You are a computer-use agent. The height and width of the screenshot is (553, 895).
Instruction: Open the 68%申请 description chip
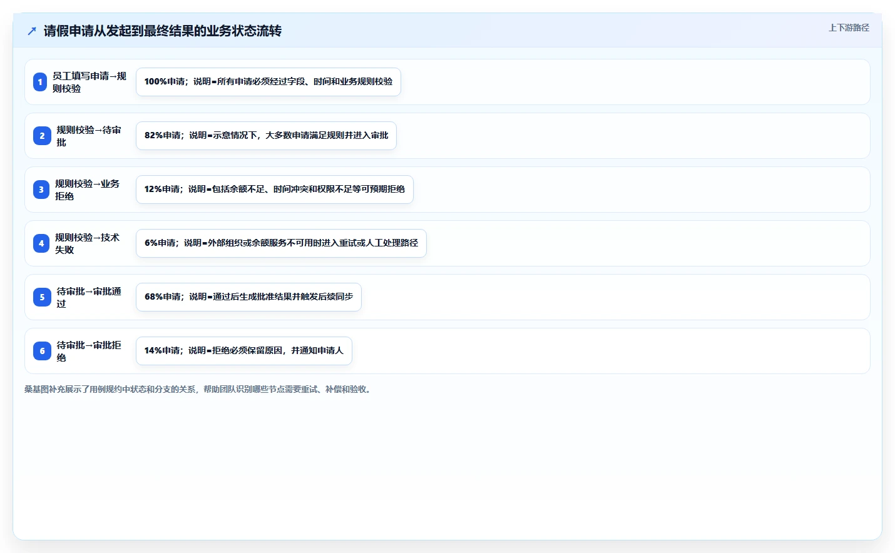coord(248,297)
